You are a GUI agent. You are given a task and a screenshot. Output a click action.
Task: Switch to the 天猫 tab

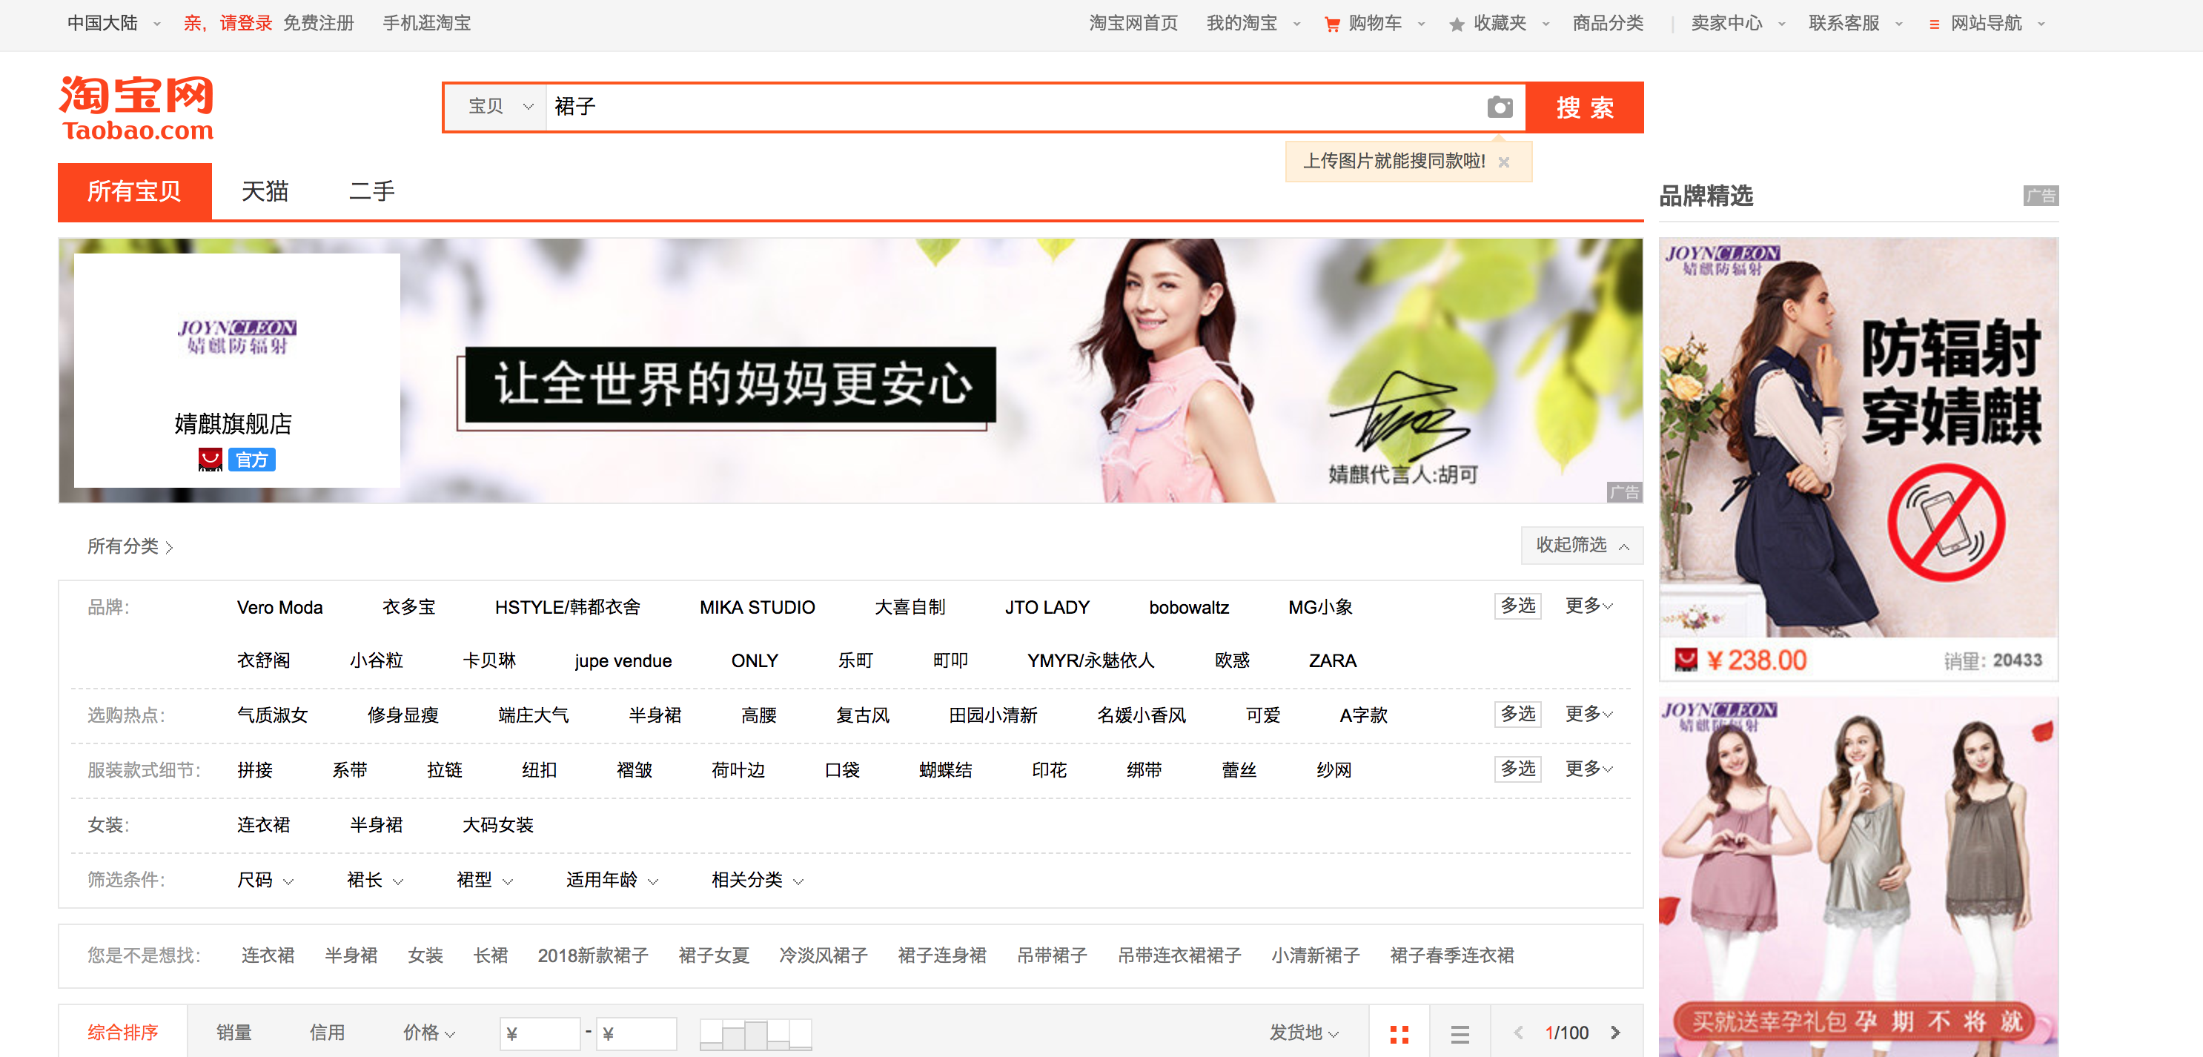click(265, 191)
